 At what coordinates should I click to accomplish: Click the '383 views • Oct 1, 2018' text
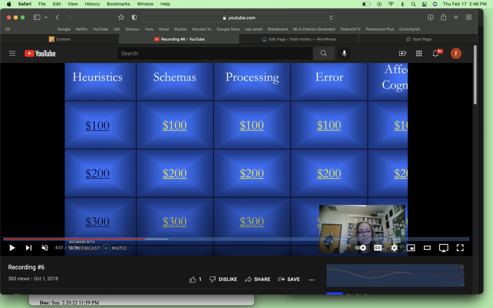(33, 279)
